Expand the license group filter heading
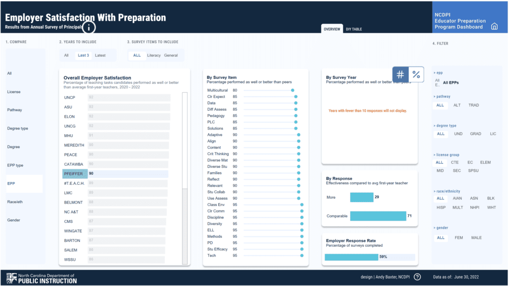The height and width of the screenshot is (286, 509). click(x=446, y=155)
